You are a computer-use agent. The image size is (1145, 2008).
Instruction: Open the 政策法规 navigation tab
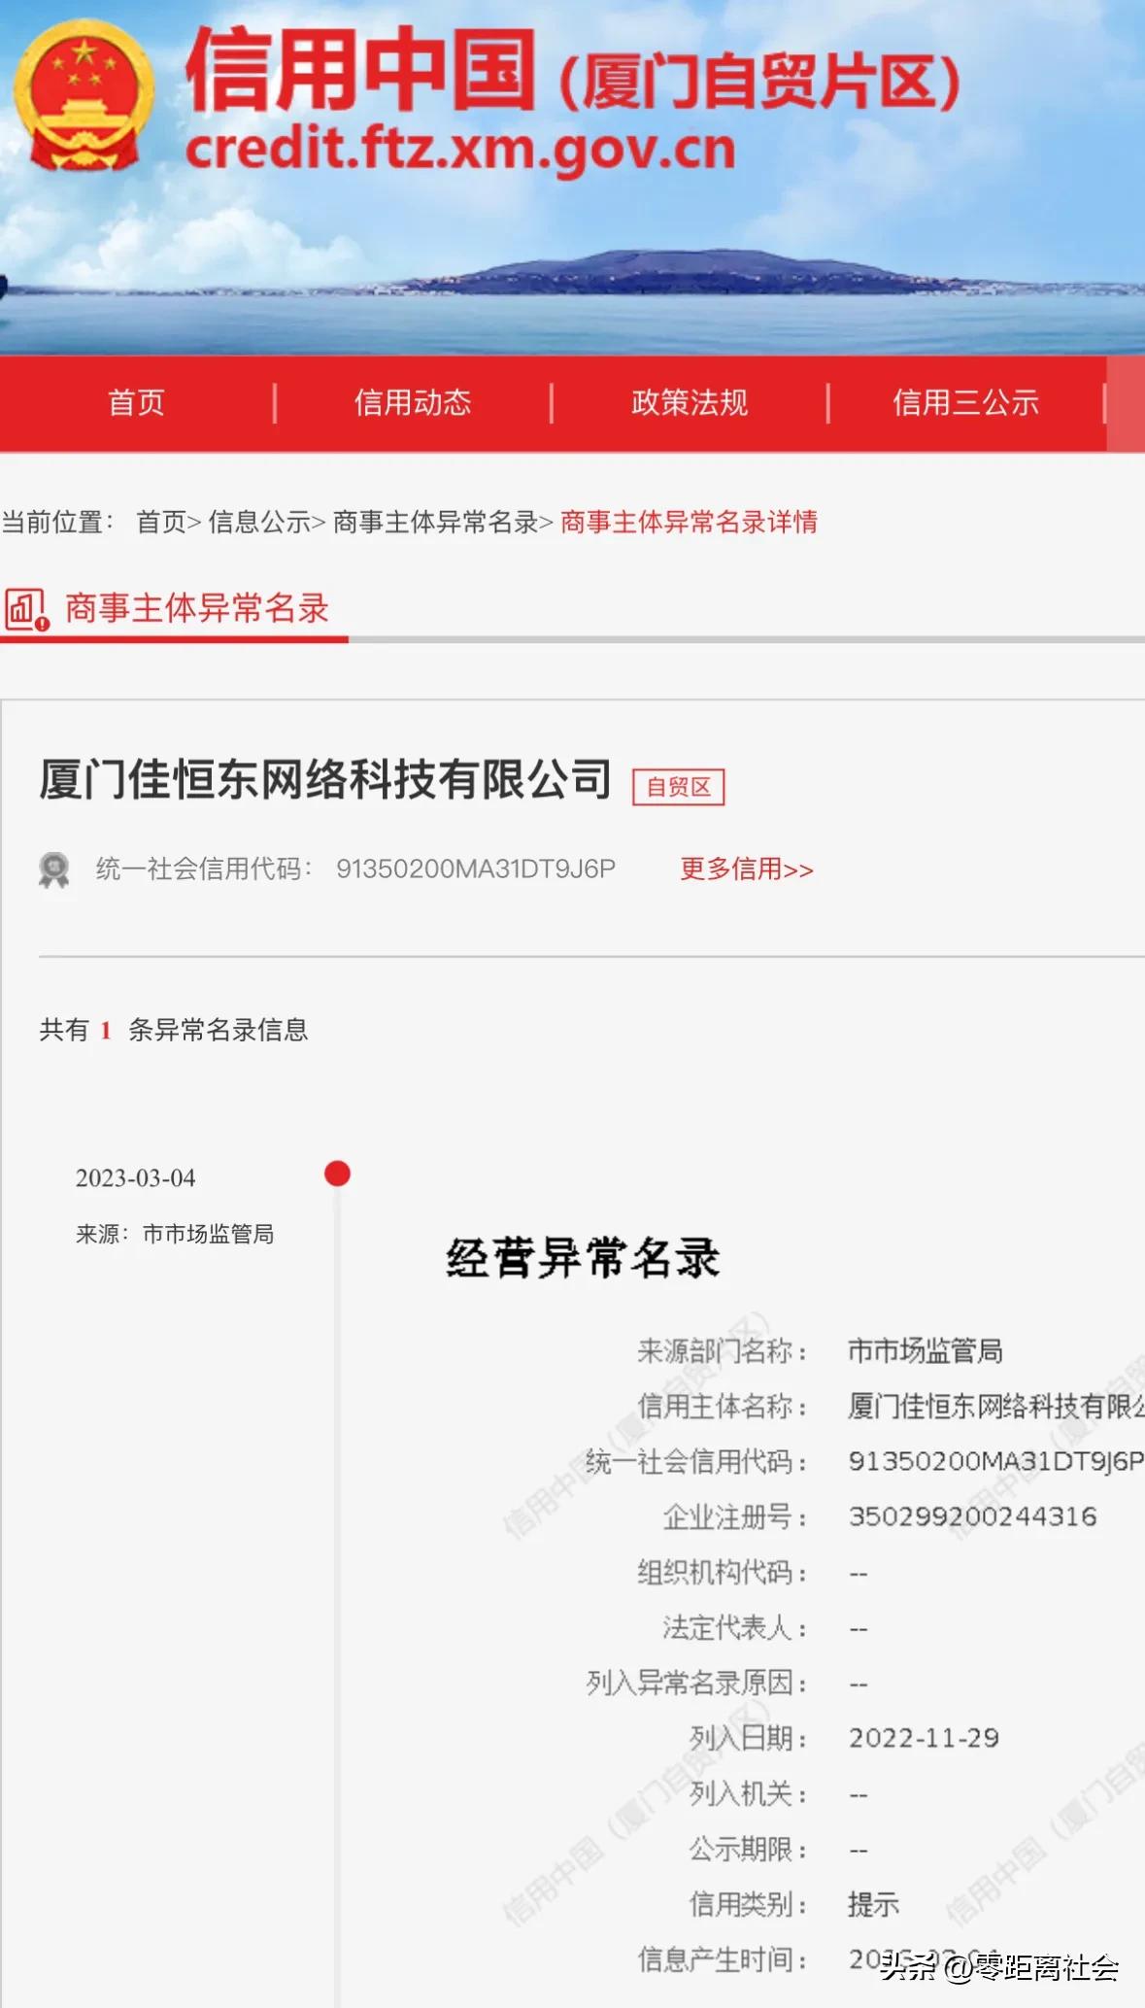(690, 402)
